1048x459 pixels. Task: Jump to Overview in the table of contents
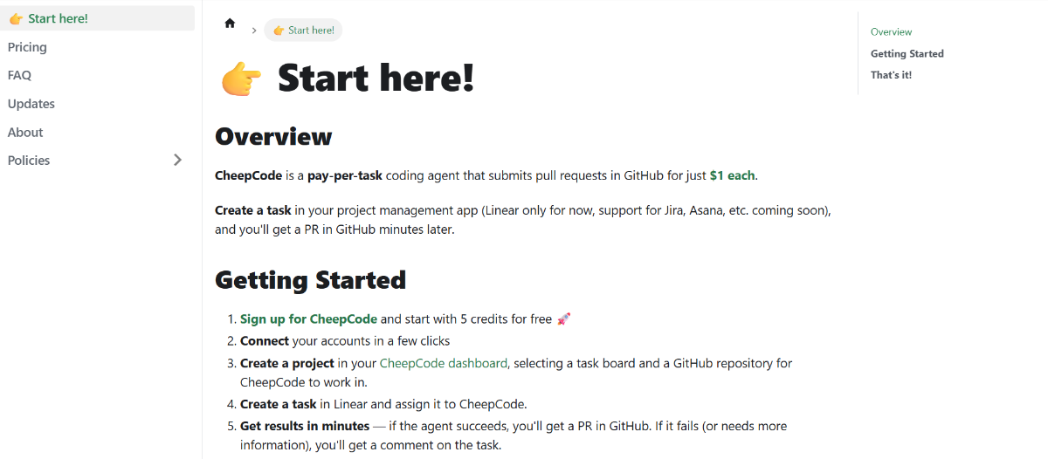click(x=891, y=32)
